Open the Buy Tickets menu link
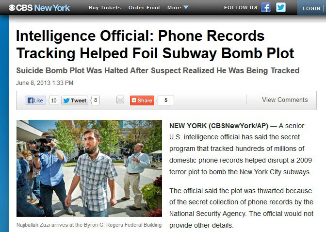Image resolution: width=326 pixels, height=232 pixels. [105, 8]
